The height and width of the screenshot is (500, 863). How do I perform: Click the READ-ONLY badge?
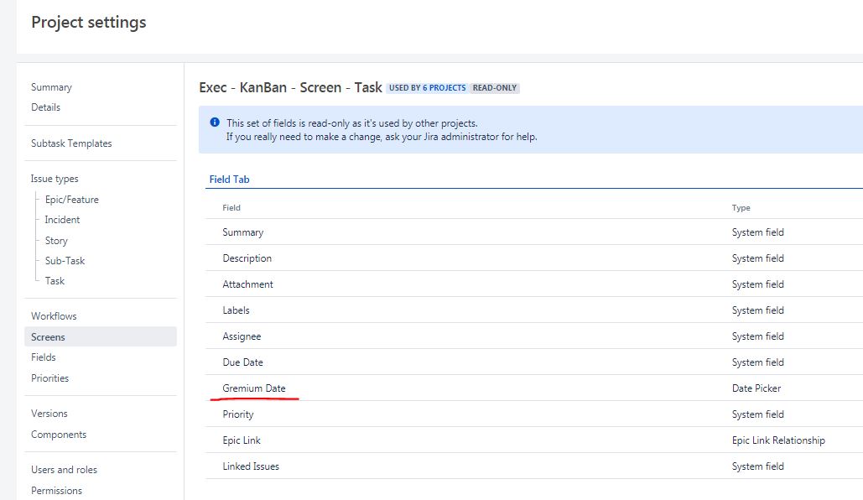click(495, 88)
